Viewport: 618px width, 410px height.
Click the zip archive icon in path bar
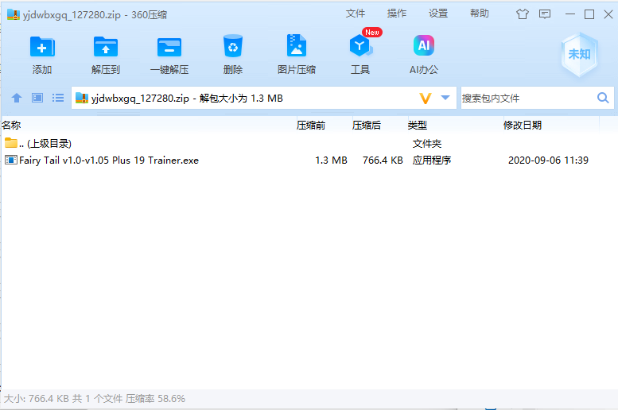click(82, 98)
